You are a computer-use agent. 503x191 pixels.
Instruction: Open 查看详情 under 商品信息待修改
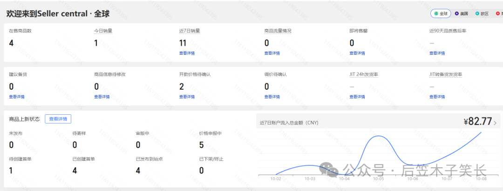click(102, 97)
